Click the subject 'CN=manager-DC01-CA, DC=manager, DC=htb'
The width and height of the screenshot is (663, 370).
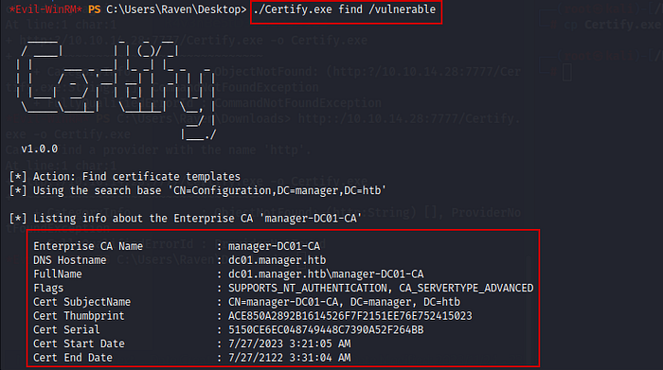pos(344,302)
